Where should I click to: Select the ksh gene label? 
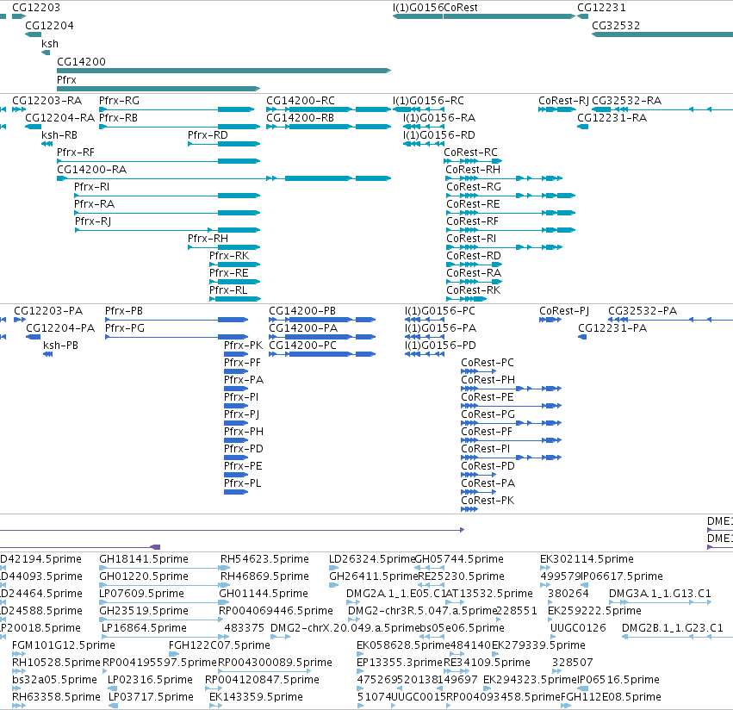[50, 44]
